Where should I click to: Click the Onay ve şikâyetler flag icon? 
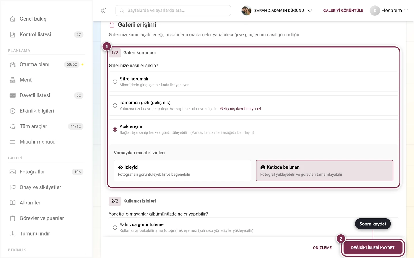click(13, 187)
